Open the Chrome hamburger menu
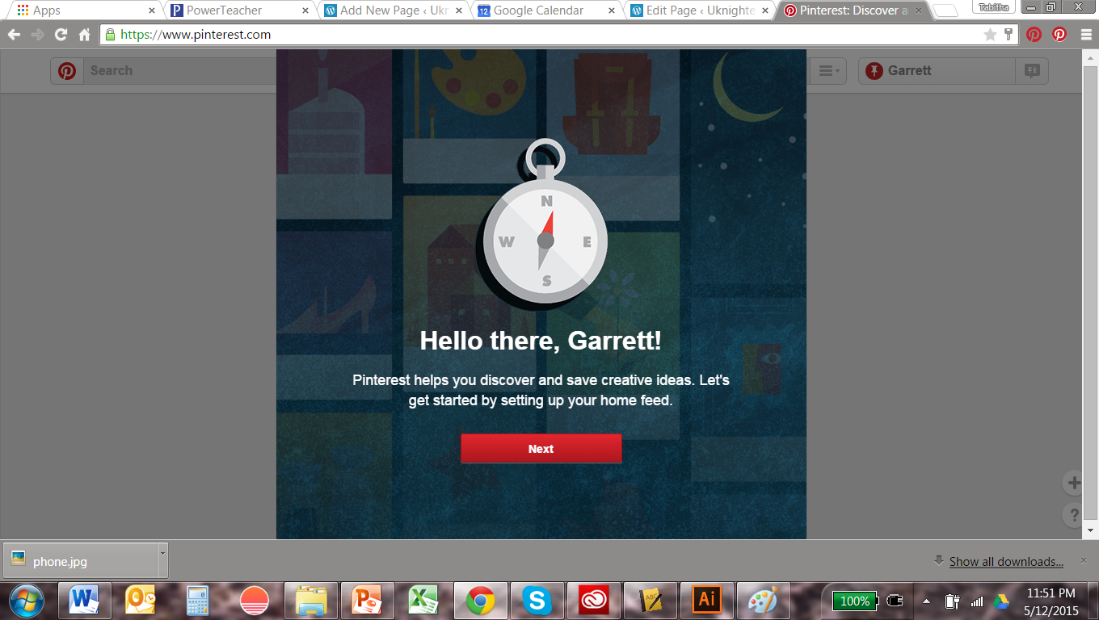1099x620 pixels. [x=1085, y=35]
